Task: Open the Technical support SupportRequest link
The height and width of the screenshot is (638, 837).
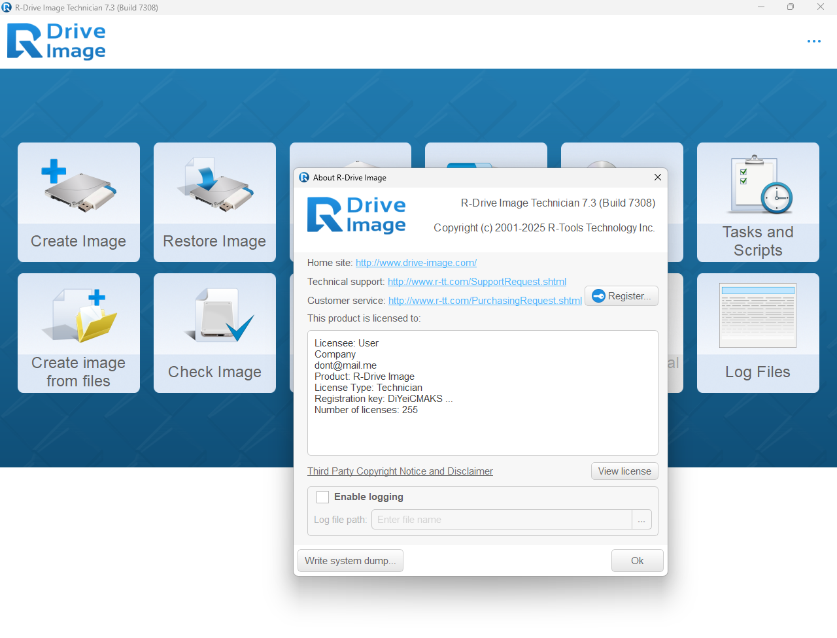Action: click(x=477, y=282)
